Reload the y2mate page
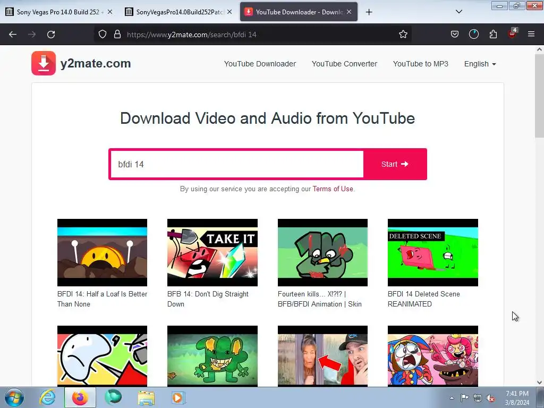The image size is (544, 408). click(x=51, y=35)
